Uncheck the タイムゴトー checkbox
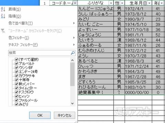Image resolution: width=165 pixels, height=123 pixels. [16, 88]
